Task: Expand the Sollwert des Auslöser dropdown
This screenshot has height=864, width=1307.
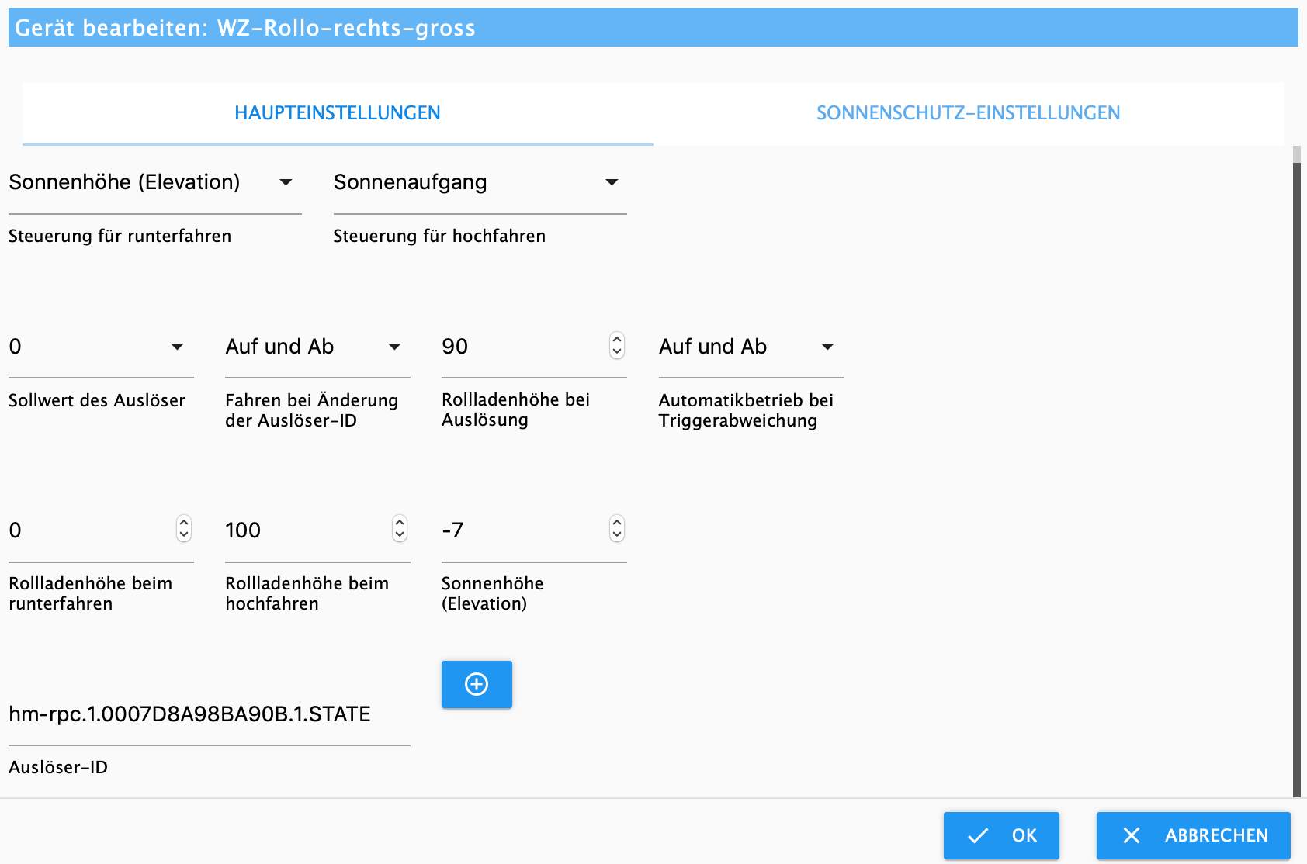Action: 101,347
